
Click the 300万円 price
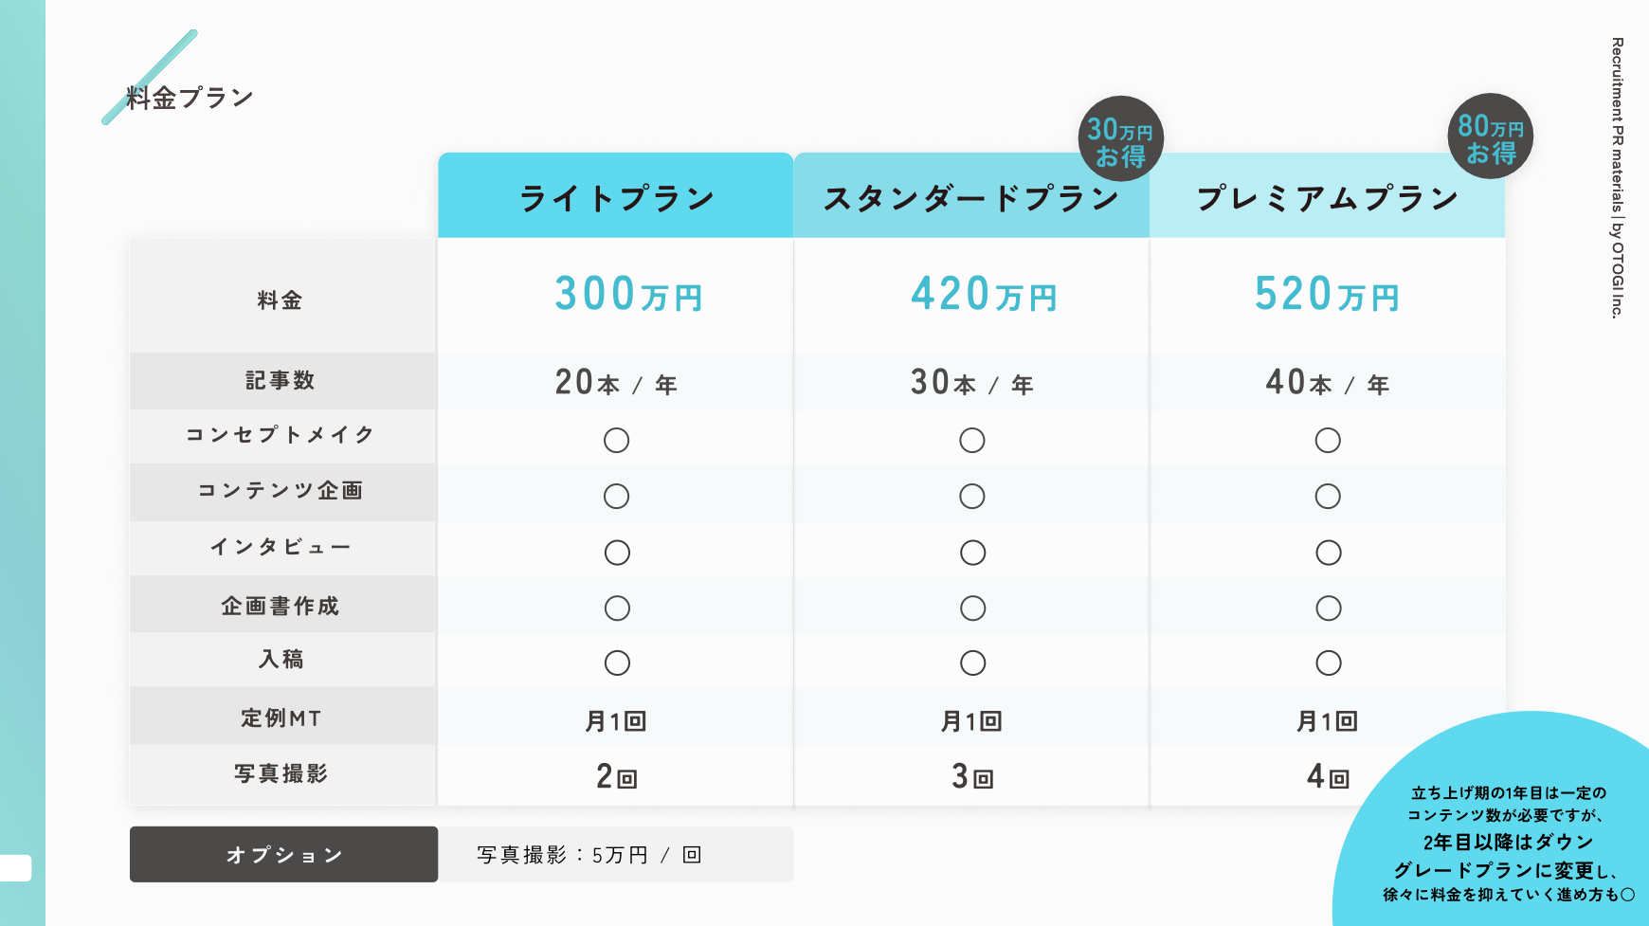coord(628,295)
